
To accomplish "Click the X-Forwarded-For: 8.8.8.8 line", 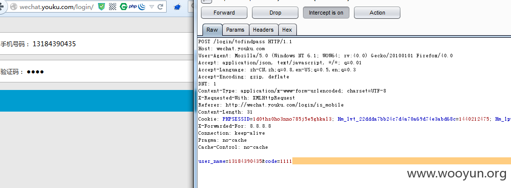I will [x=234, y=126].
